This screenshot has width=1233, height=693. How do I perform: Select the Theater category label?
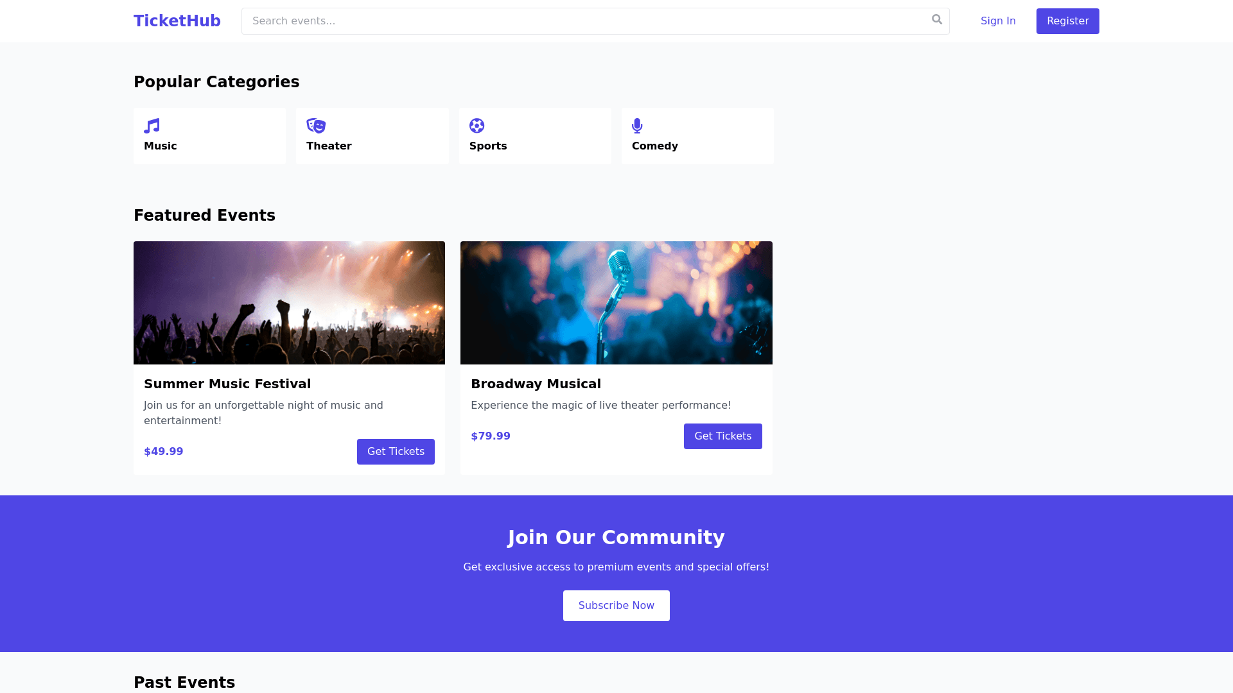coord(329,146)
